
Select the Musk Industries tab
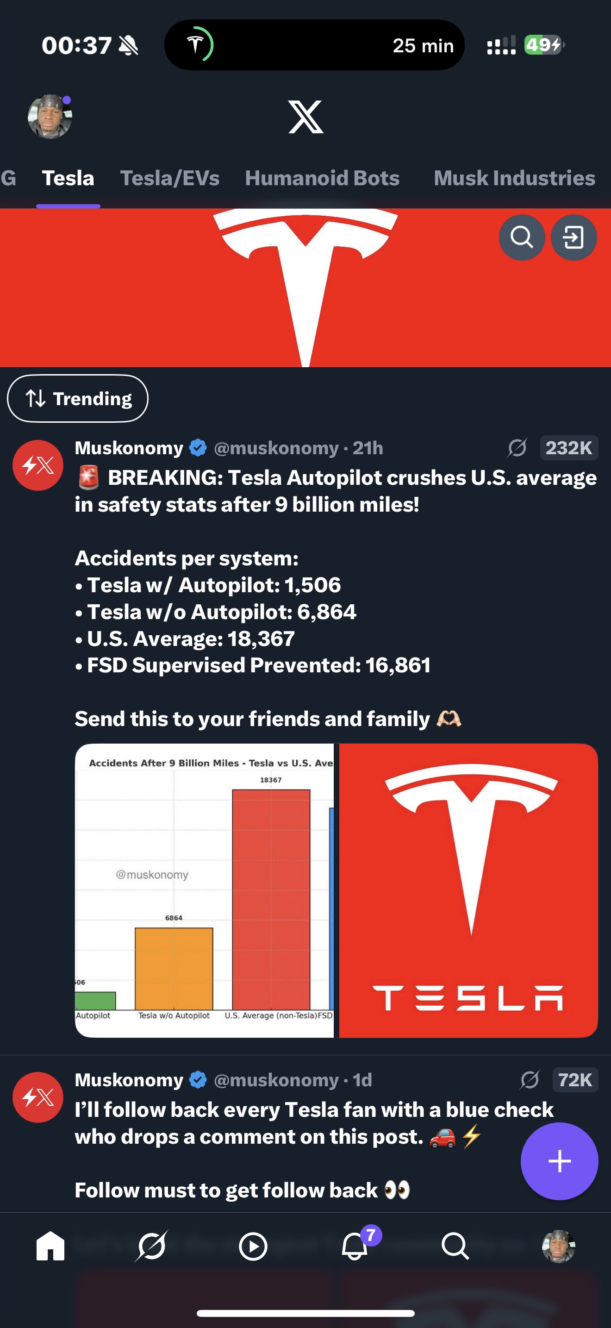[514, 178]
